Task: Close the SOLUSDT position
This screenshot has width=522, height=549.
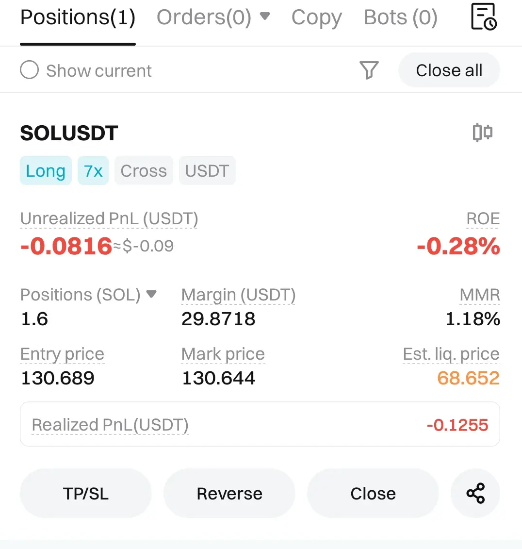Action: pyautogui.click(x=373, y=493)
